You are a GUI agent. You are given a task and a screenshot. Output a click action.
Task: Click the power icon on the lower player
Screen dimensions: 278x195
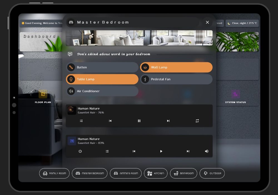[x=80, y=151]
